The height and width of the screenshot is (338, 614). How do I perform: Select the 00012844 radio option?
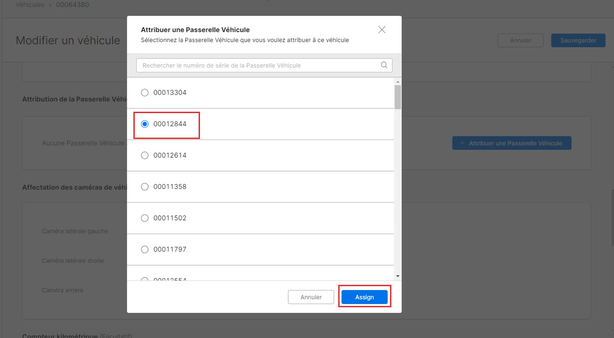[x=145, y=124]
